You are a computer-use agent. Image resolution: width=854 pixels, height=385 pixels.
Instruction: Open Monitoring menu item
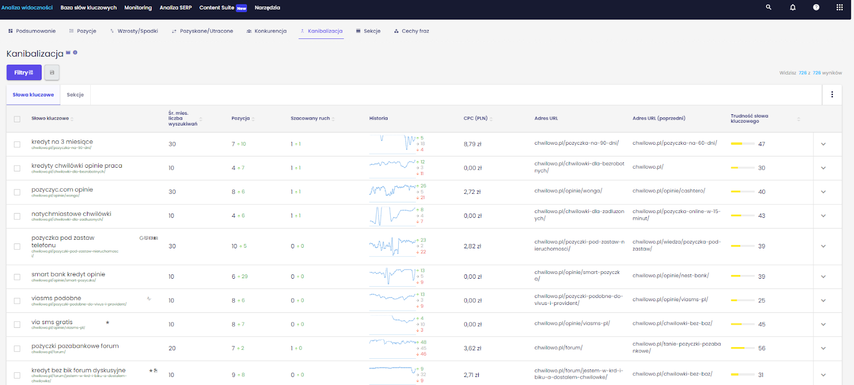coord(138,7)
